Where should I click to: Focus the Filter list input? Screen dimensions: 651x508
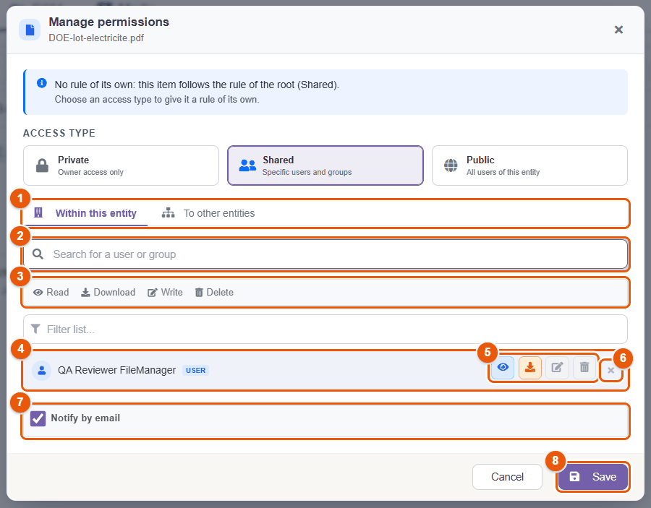click(x=325, y=330)
